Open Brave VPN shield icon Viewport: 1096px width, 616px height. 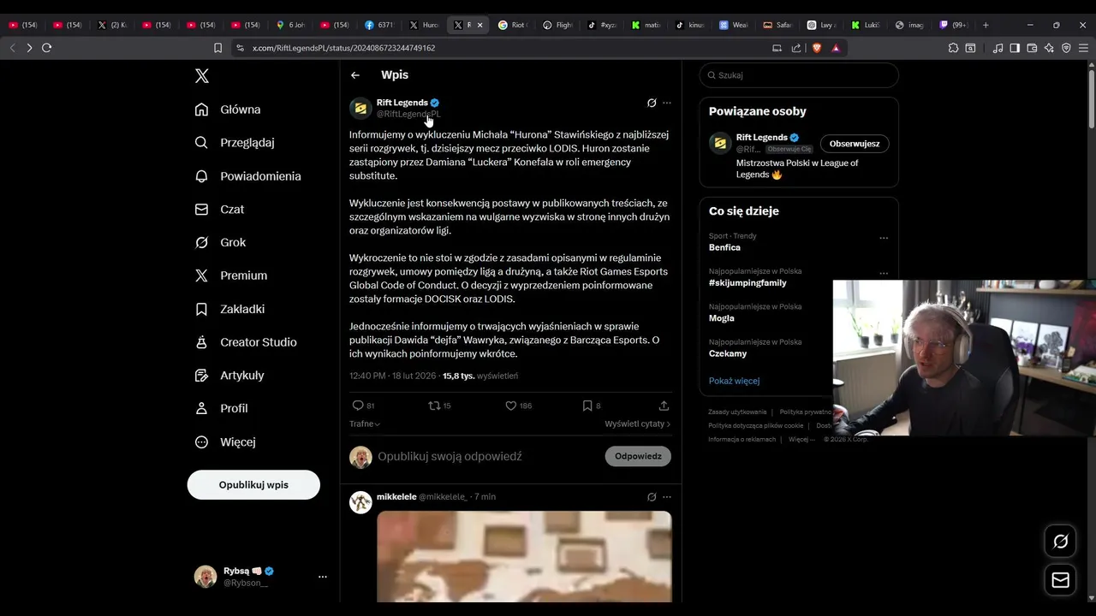tap(1066, 48)
